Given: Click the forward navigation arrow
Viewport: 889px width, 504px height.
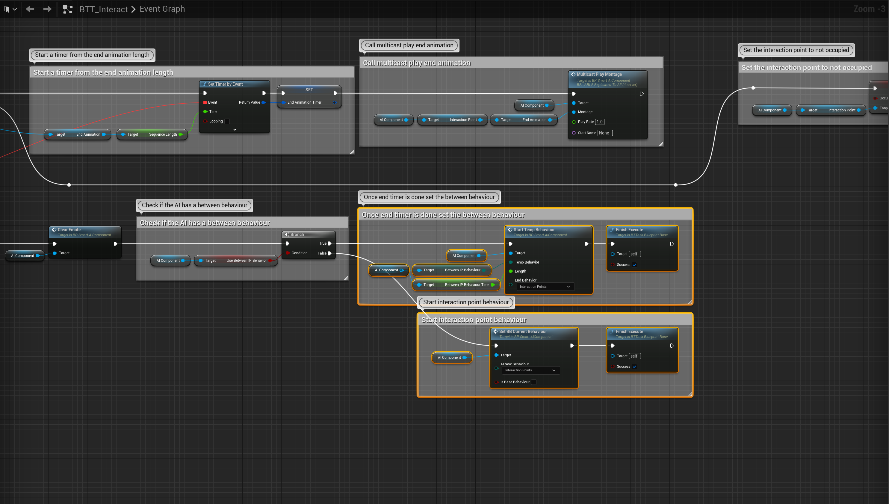Looking at the screenshot, I should [47, 9].
